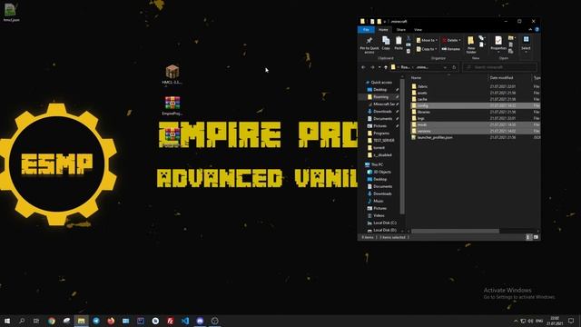Click the horizontal scrollbar in file list
The image size is (581, 327).
pos(455,231)
